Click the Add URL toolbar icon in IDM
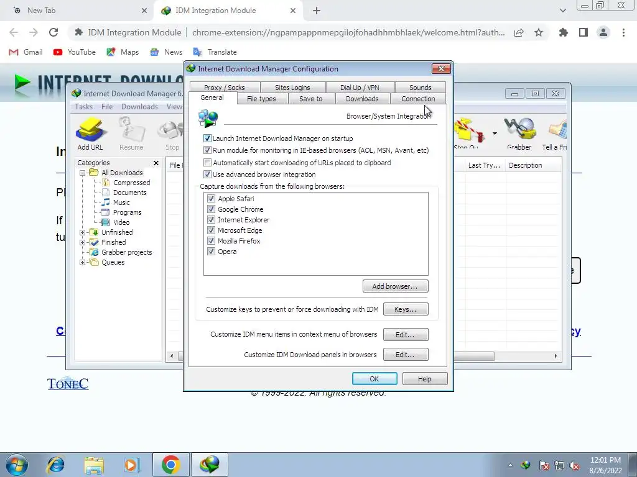Screen dimensions: 637x477 point(90,134)
